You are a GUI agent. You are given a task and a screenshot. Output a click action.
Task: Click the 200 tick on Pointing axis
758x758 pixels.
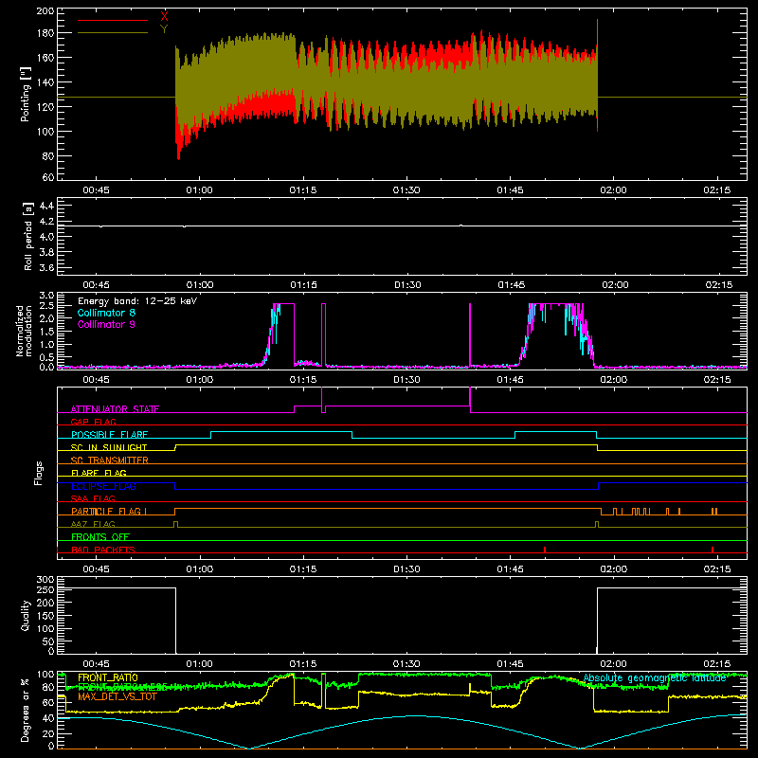(x=45, y=10)
